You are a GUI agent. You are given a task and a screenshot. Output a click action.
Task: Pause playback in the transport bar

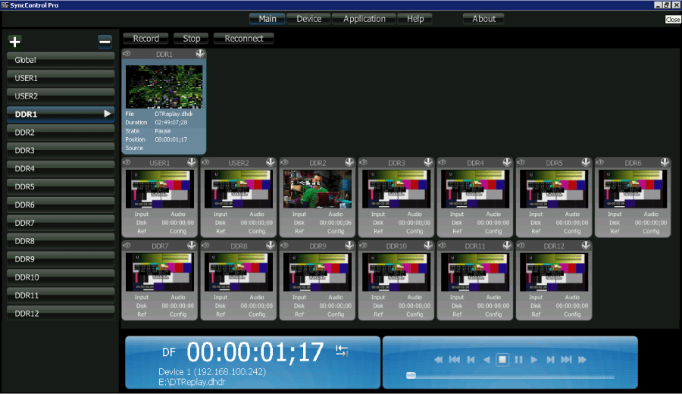pyautogui.click(x=518, y=360)
